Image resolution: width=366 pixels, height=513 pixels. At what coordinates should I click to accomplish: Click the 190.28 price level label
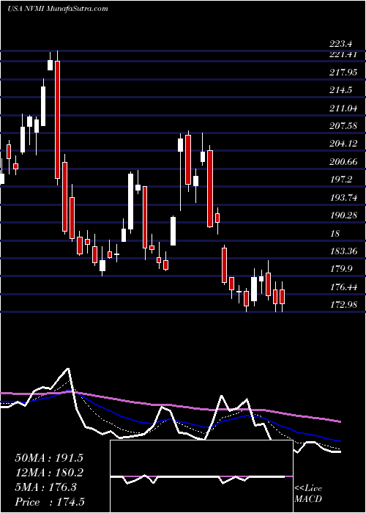point(343,215)
